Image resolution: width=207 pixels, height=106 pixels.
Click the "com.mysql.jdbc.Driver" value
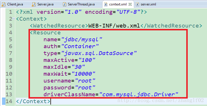pyautogui.click(x=138, y=95)
